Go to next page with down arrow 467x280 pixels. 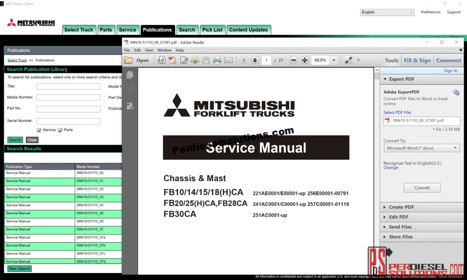point(255,60)
